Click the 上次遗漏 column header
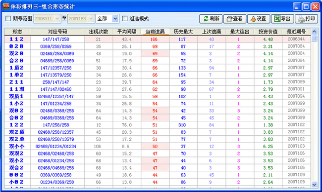The image size is (322, 192). tap(212, 32)
